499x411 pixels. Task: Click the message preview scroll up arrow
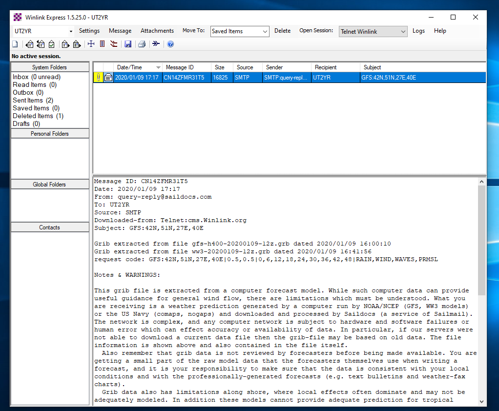coord(481,182)
